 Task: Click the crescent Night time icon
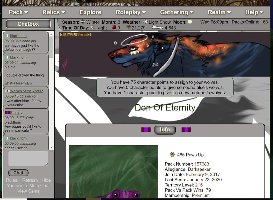tap(93, 27)
